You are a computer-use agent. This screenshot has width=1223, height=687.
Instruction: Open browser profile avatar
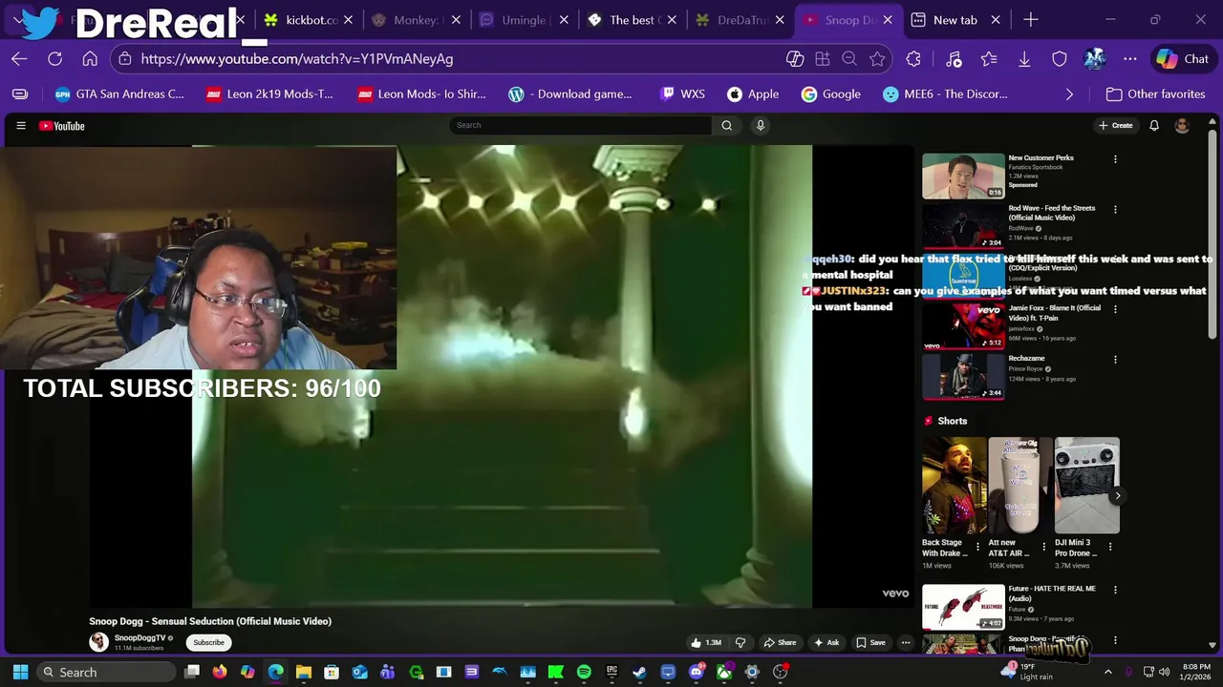[x=1095, y=59]
